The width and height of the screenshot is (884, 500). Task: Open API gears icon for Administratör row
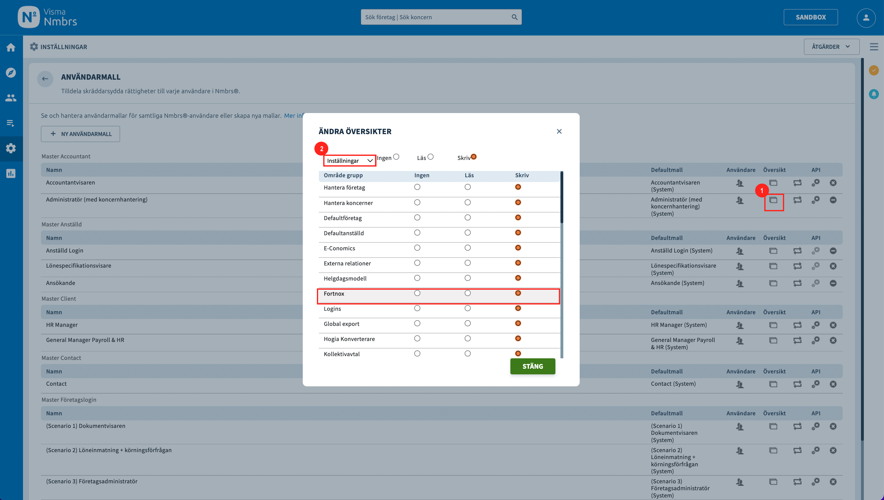(x=816, y=200)
